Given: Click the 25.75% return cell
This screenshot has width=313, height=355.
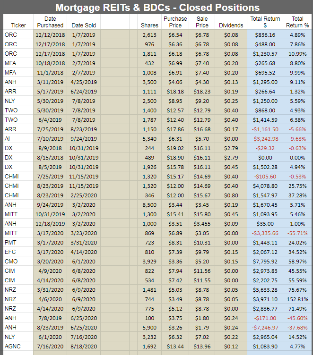Looking at the screenshot, I should pos(297,186).
